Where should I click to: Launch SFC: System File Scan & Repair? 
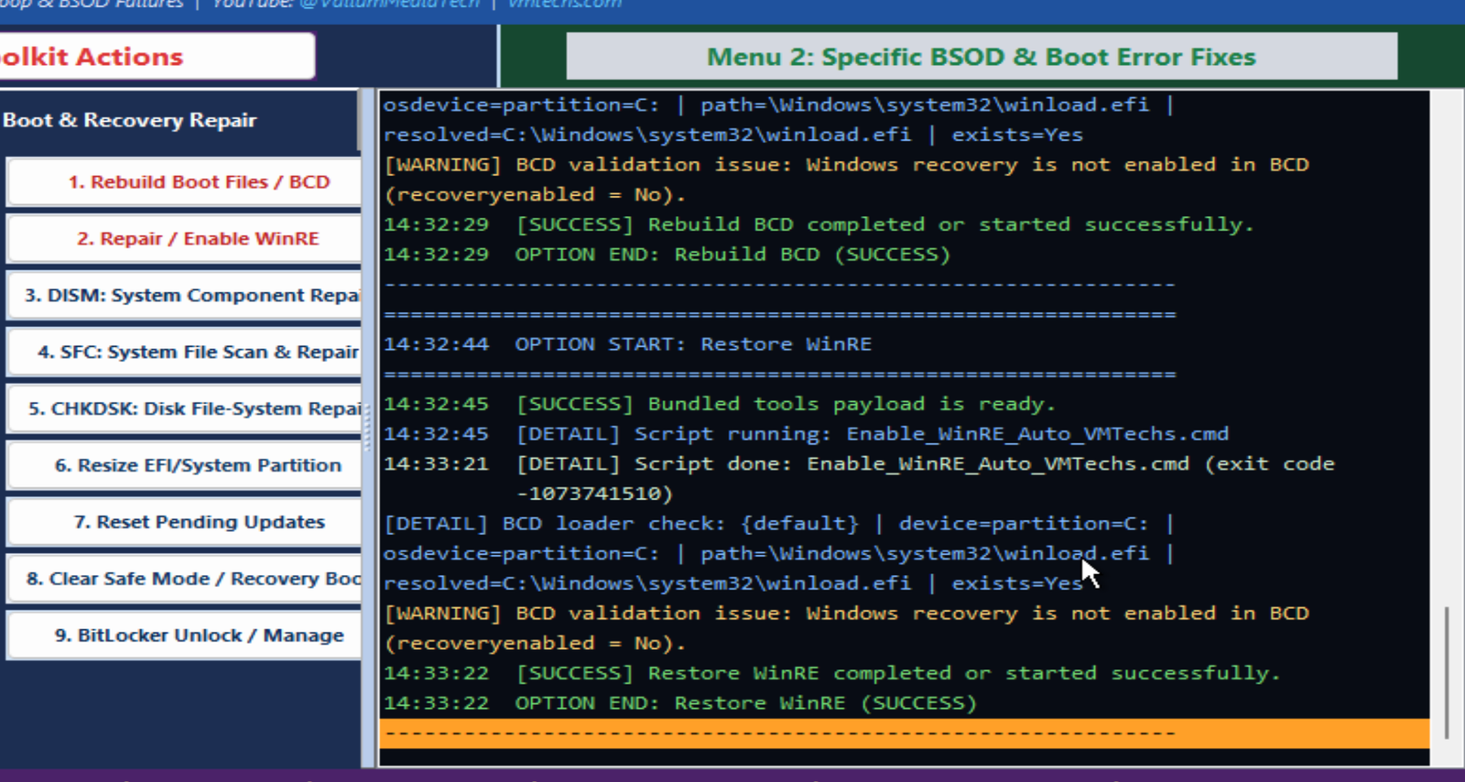click(184, 352)
